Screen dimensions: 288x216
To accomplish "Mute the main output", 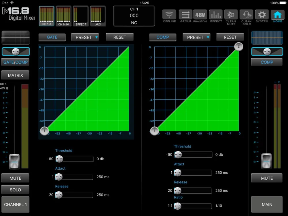I will [267, 178].
